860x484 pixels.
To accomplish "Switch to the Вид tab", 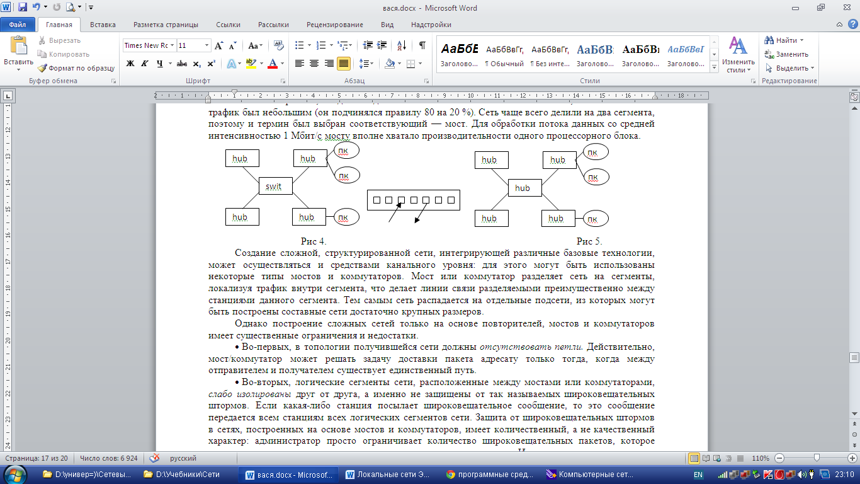I will click(x=387, y=25).
